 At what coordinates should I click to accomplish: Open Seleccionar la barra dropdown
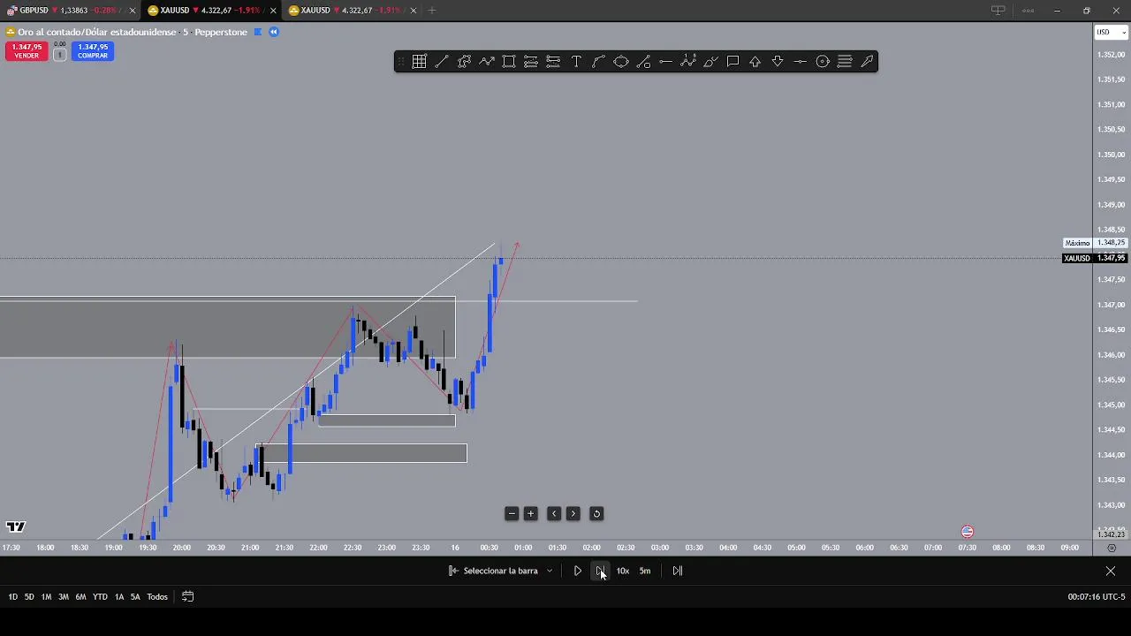[x=549, y=571]
